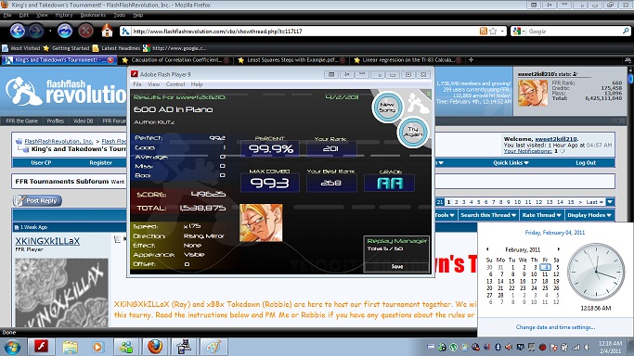
Task: Click the Try Again circle button
Action: pyautogui.click(x=413, y=132)
